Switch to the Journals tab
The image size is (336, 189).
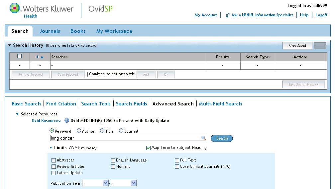(50, 31)
